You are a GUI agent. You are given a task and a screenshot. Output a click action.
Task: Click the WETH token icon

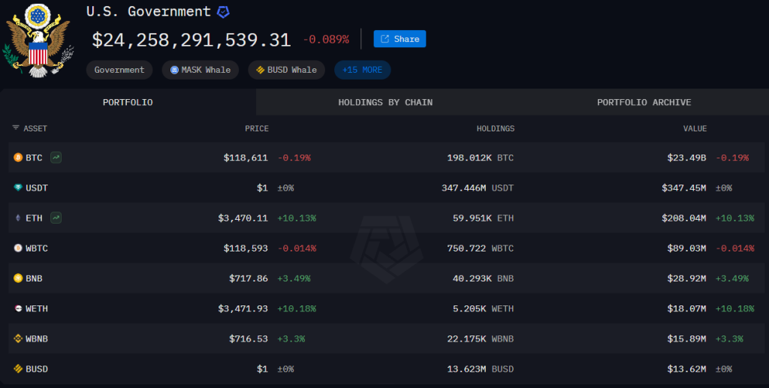(18, 308)
